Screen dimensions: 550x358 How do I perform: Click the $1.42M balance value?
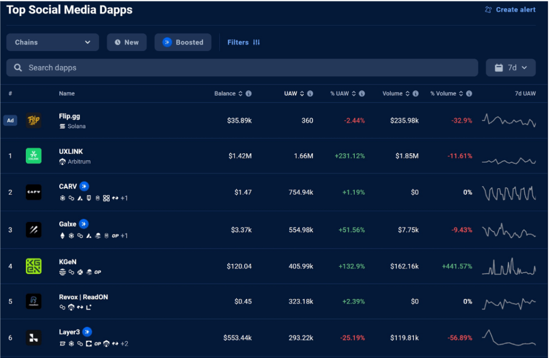coord(240,156)
